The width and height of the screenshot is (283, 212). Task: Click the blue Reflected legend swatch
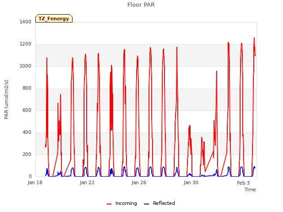(x=146, y=204)
